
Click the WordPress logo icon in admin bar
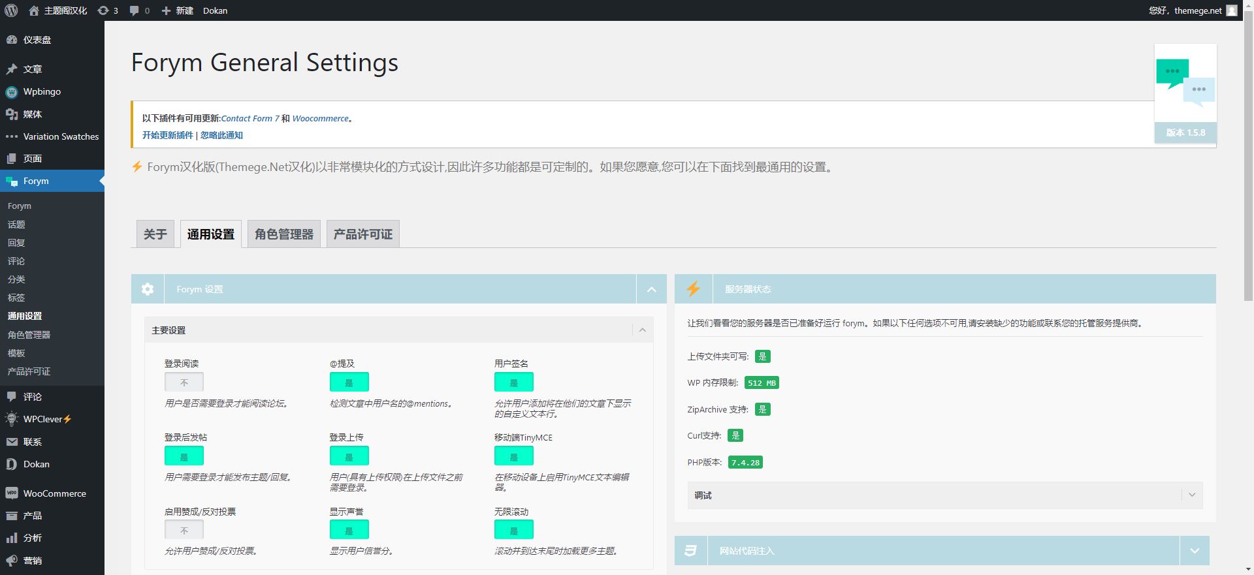(x=11, y=10)
